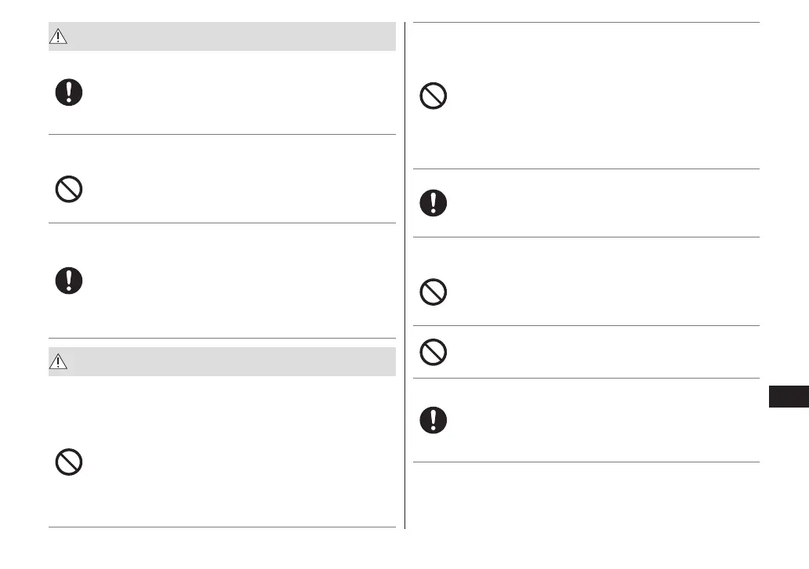Click the blank area beside the bottom-right exclamation icon
This screenshot has width=809, height=569.
click(x=596, y=421)
